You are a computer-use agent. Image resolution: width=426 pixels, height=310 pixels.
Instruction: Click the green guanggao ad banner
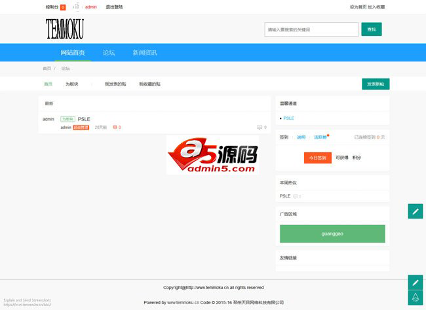click(x=332, y=233)
